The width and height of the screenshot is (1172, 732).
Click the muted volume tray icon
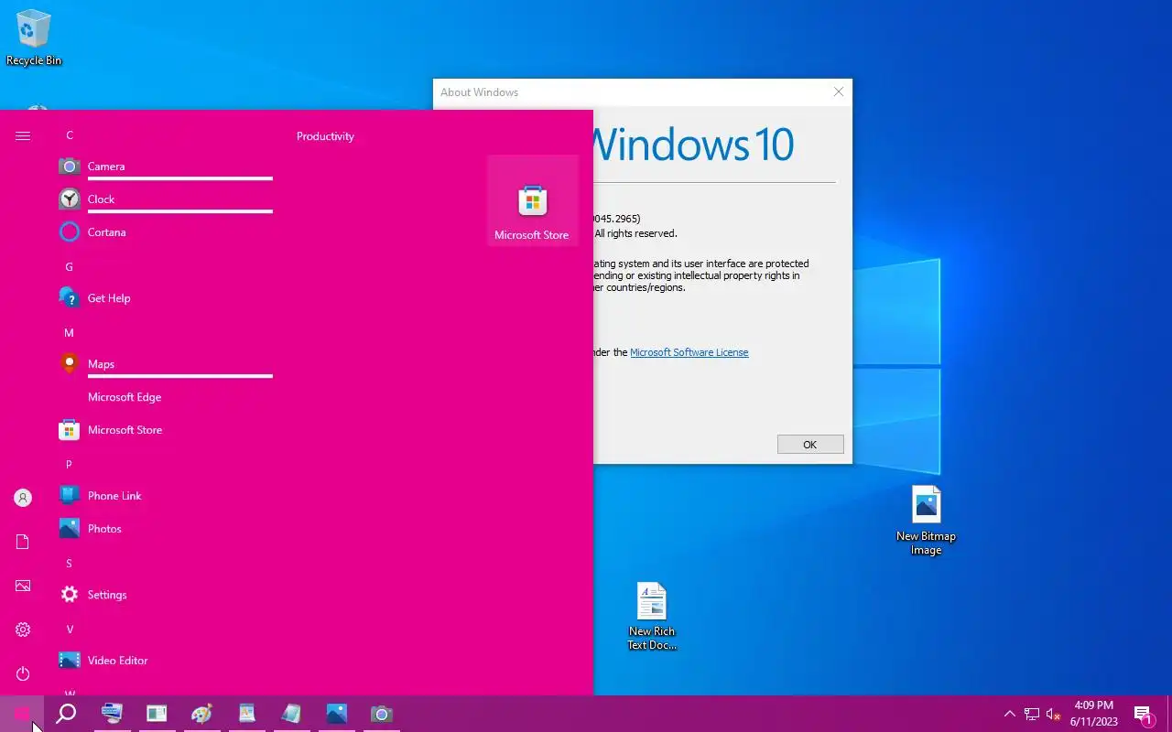pyautogui.click(x=1053, y=714)
